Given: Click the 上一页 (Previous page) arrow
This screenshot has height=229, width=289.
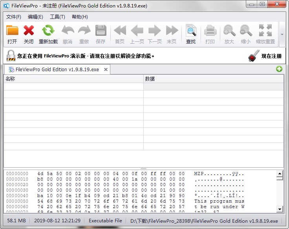Looking at the screenshot, I should coord(137,30).
